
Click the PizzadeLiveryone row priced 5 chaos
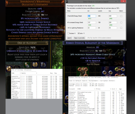[x=97, y=92]
